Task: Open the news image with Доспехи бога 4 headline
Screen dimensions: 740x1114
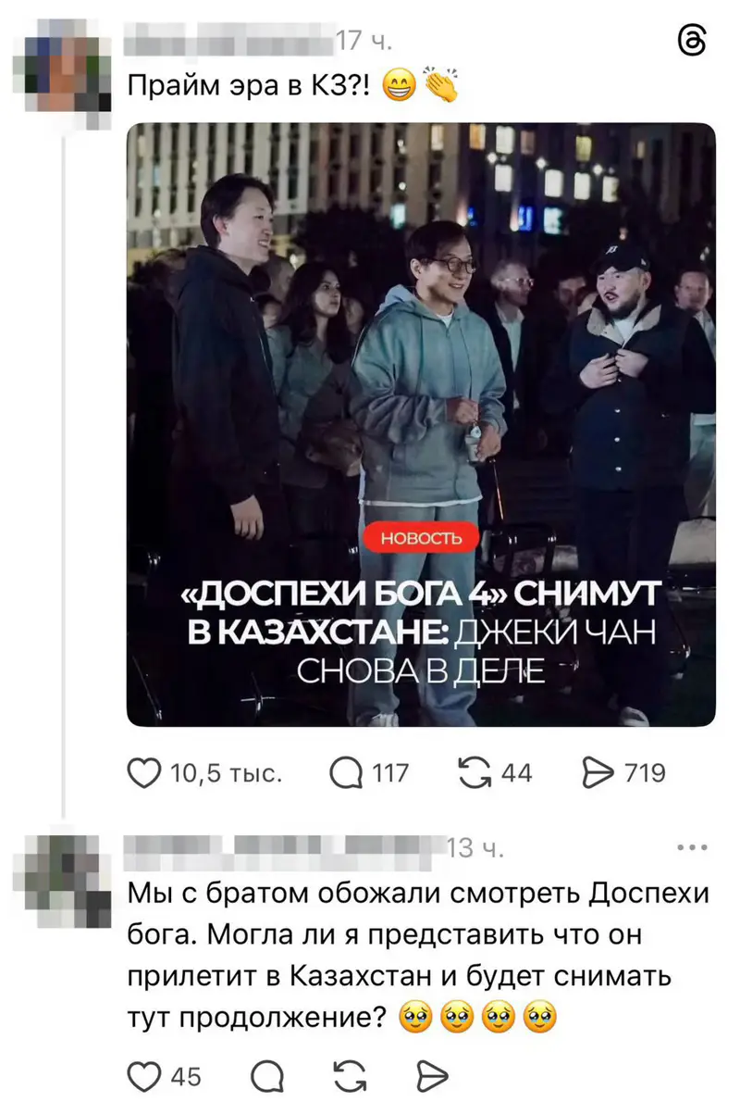Action: pyautogui.click(x=421, y=425)
